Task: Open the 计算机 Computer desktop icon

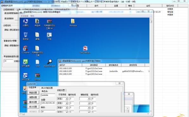Action: coord(26,22)
